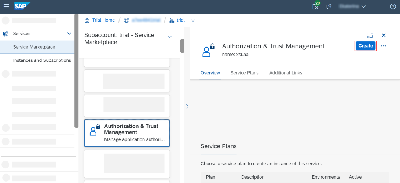Click the Environments column header
Image resolution: width=400 pixels, height=183 pixels.
click(x=326, y=177)
